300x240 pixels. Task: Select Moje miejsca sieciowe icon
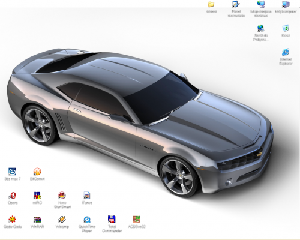(261, 4)
